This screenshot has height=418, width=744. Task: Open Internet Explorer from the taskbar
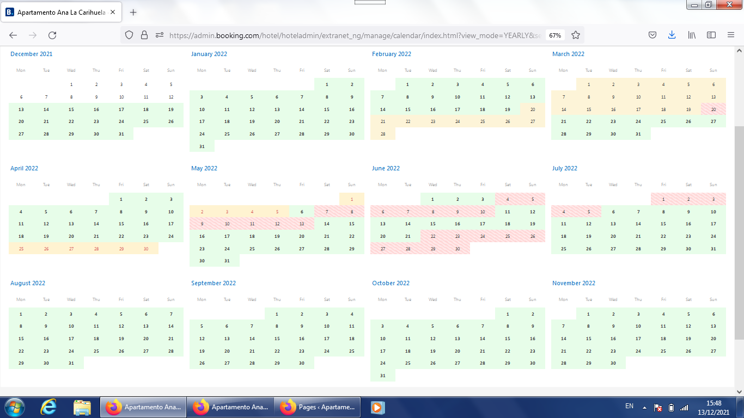48,407
